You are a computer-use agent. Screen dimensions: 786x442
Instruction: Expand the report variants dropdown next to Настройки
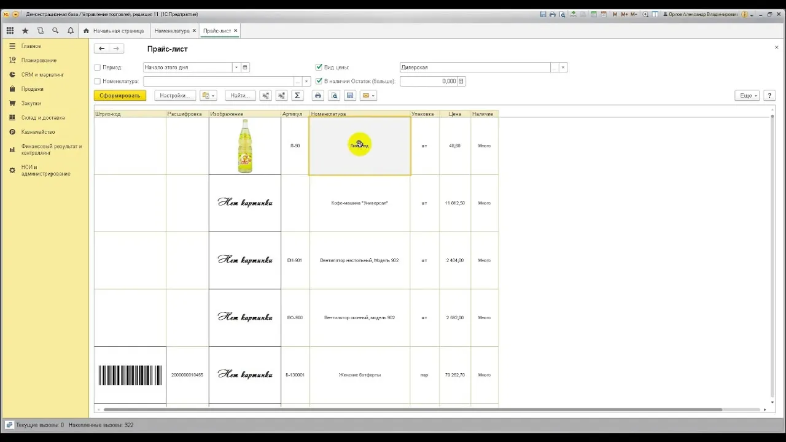(209, 96)
